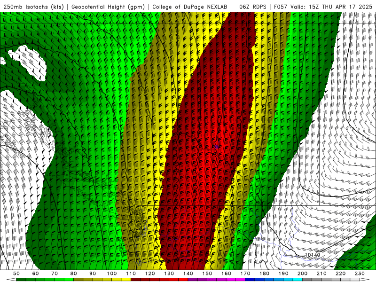Viewport: 376px width, 282px height.
Task: Click the bright cyan swatch just before 200
Action: [298, 280]
